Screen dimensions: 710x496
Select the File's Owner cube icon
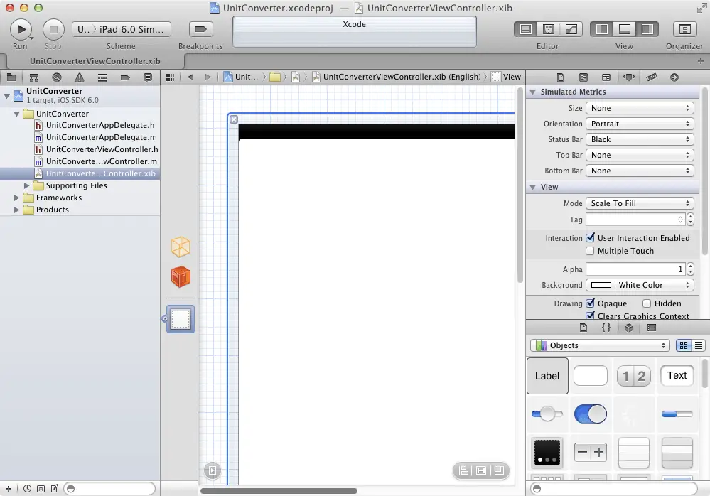click(x=181, y=247)
